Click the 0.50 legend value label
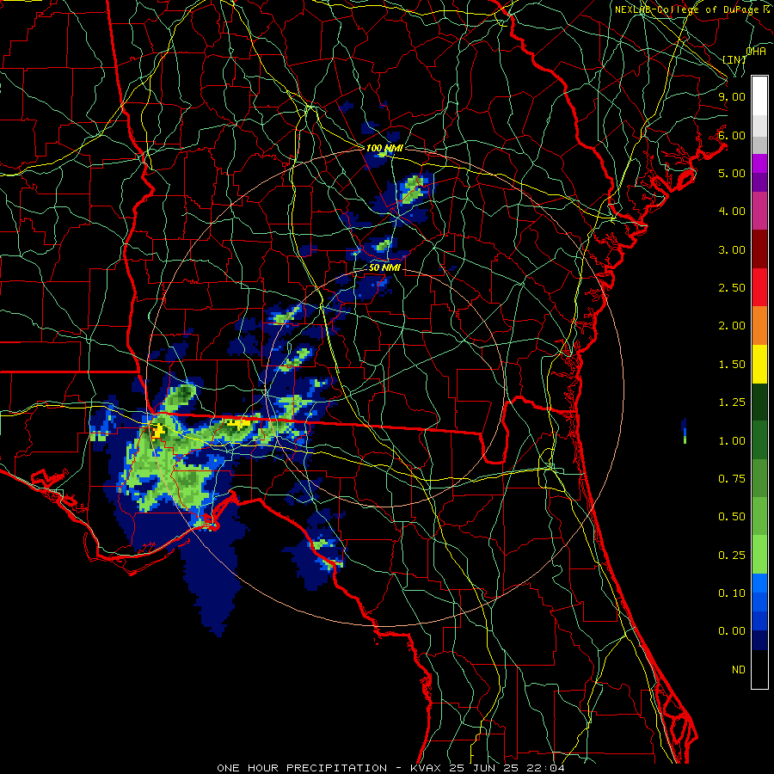 [x=732, y=517]
